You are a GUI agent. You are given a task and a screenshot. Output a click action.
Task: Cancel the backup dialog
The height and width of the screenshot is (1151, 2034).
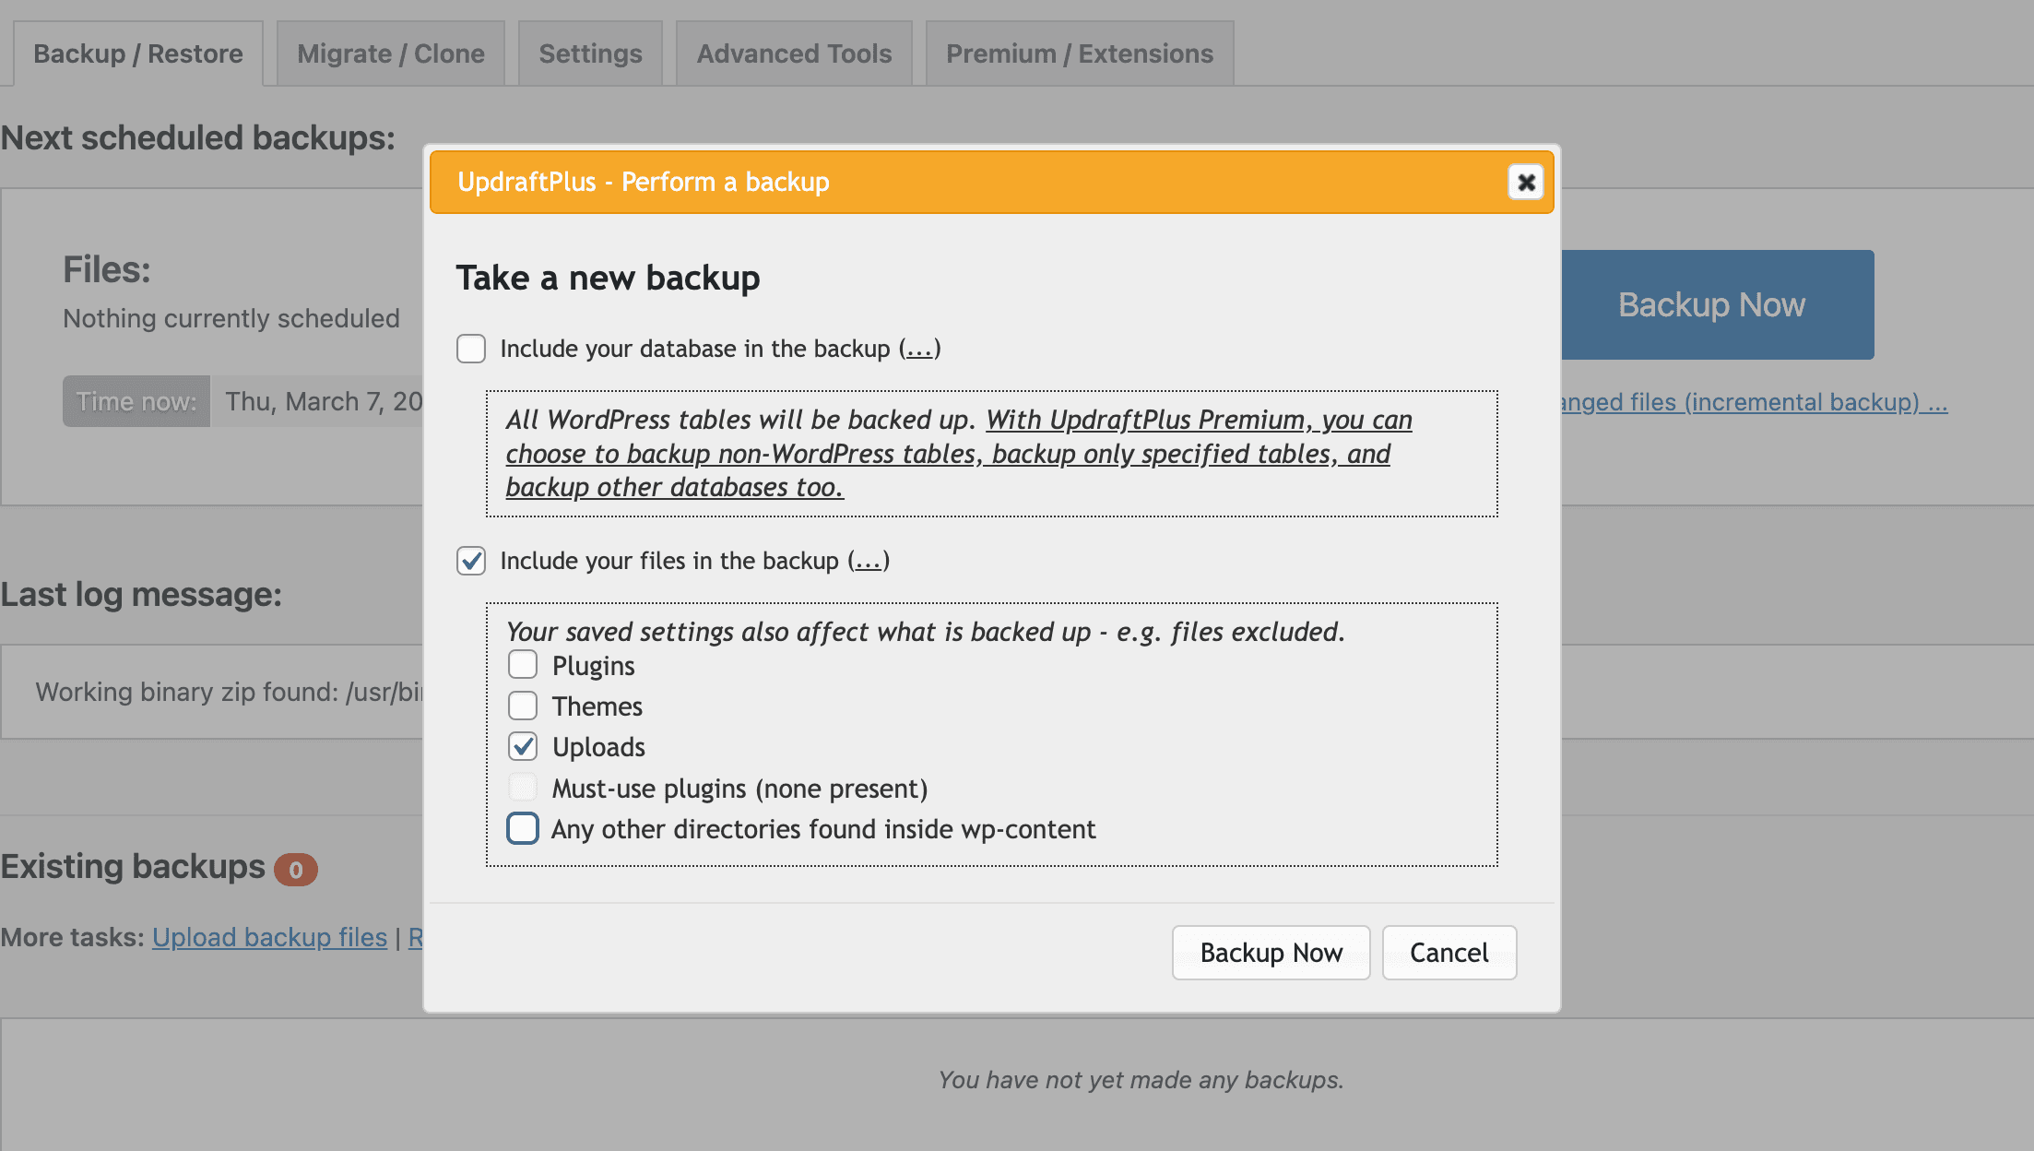(1449, 953)
